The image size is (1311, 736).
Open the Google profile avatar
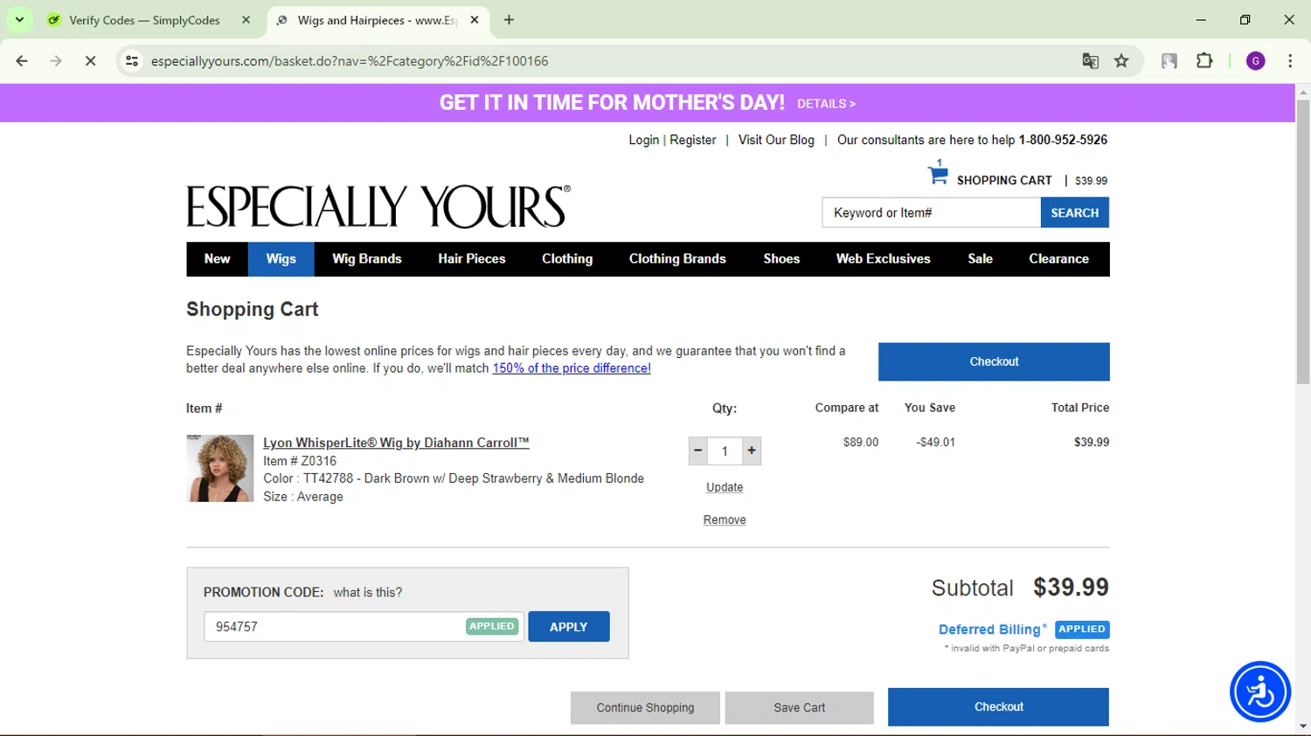point(1255,61)
